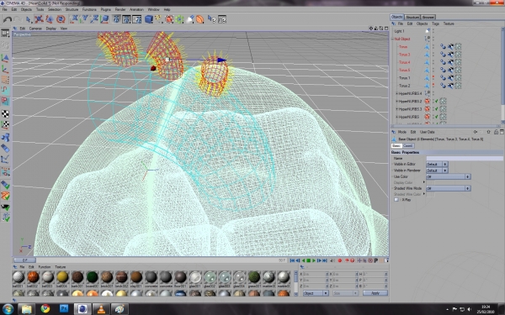Open the Shaded Wire Mode dropdown
The height and width of the screenshot is (315, 505).
(449, 188)
